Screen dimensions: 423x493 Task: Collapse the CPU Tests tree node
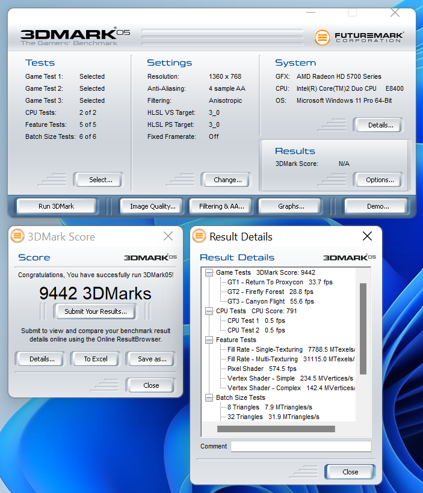(x=209, y=311)
